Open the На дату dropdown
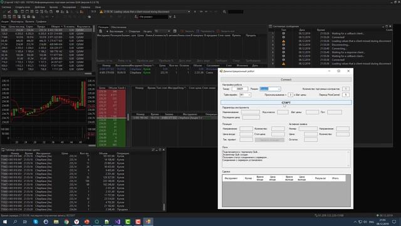401x226 pixels. pyautogui.click(x=162, y=31)
